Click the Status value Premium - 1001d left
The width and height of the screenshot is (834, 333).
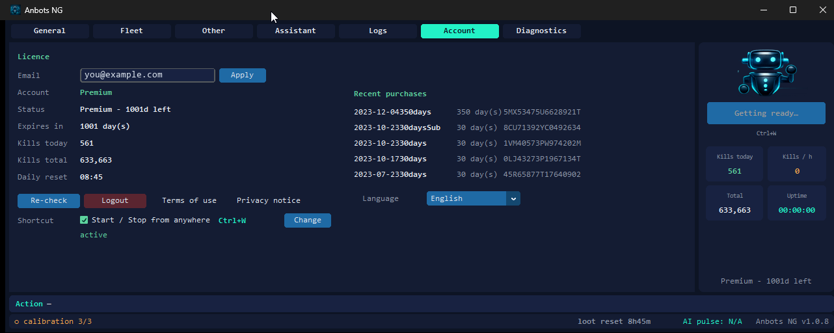coord(126,110)
